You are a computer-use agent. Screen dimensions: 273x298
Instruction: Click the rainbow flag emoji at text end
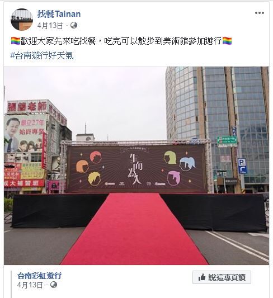click(227, 41)
